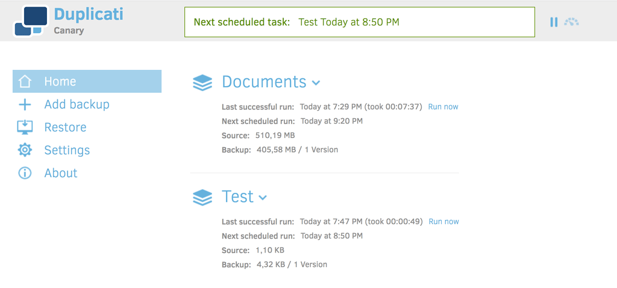Click the Duplicati logo icon
Image resolution: width=617 pixels, height=288 pixels.
(30, 20)
